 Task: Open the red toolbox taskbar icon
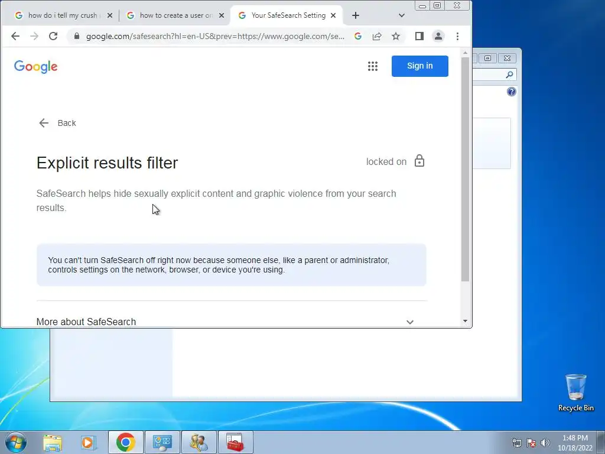[x=235, y=442]
